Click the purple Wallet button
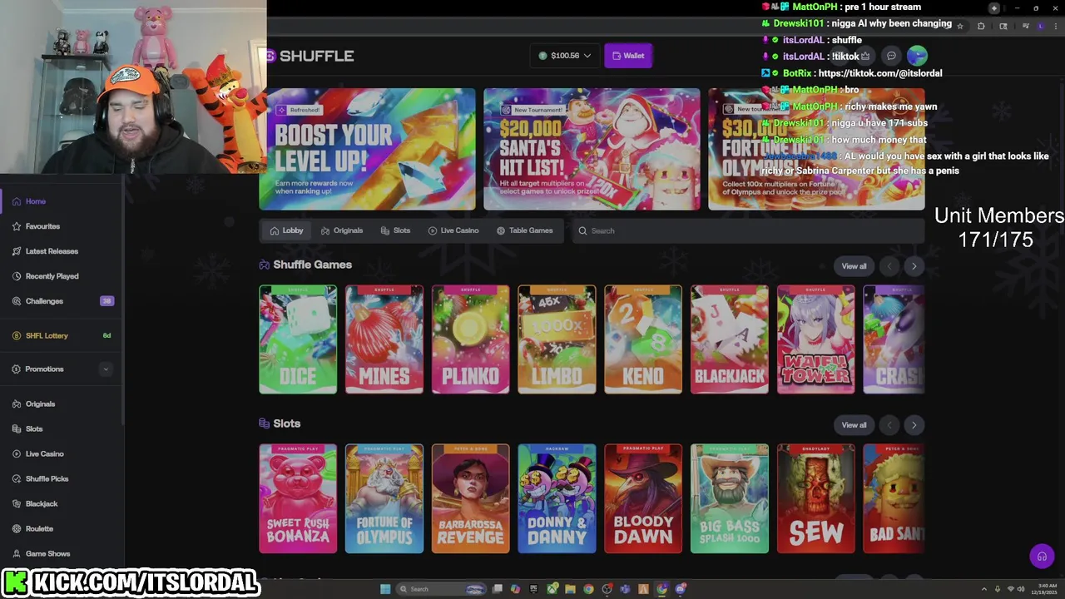This screenshot has width=1065, height=599. [x=628, y=56]
